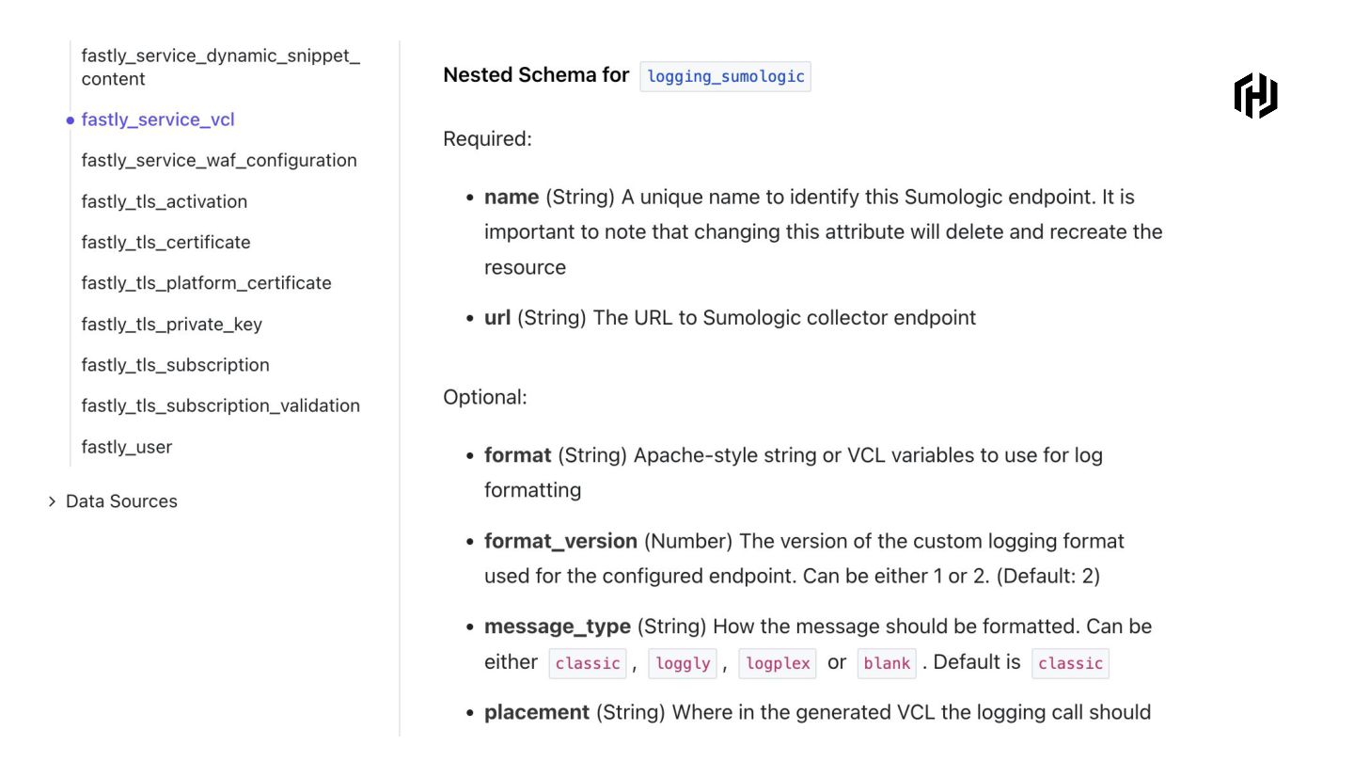Click the active bullet beside fastly_service_vcl
Viewport: 1354px width, 762px height.
click(x=71, y=120)
